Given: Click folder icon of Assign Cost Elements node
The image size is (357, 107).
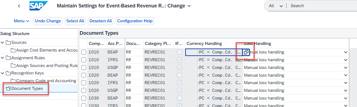Looking at the screenshot, I should [x=13, y=50].
